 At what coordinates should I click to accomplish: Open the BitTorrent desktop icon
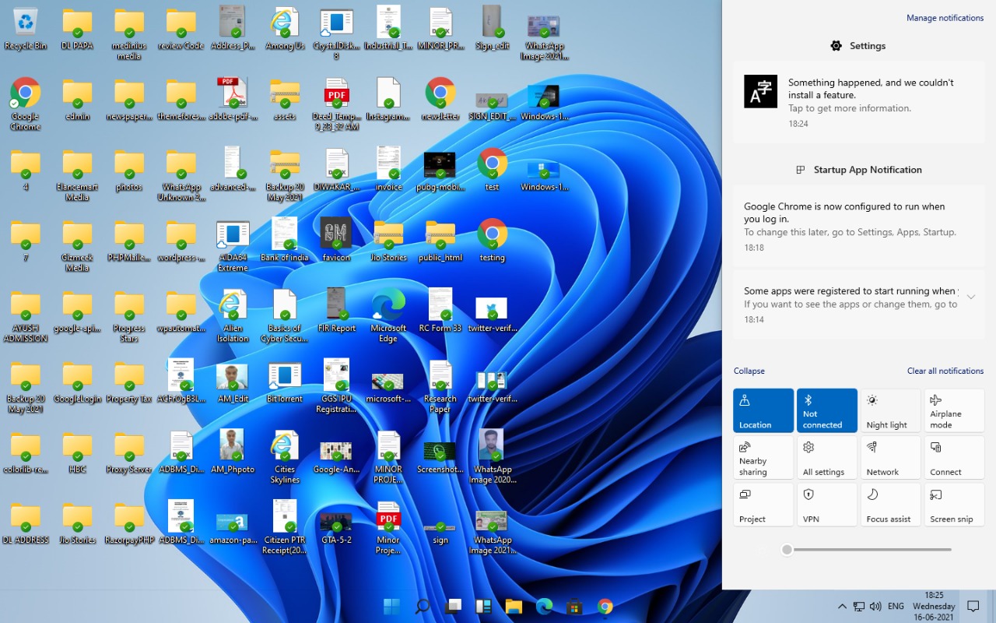click(285, 381)
